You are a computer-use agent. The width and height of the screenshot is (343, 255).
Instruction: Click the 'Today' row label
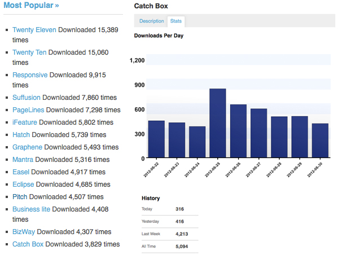tap(147, 209)
